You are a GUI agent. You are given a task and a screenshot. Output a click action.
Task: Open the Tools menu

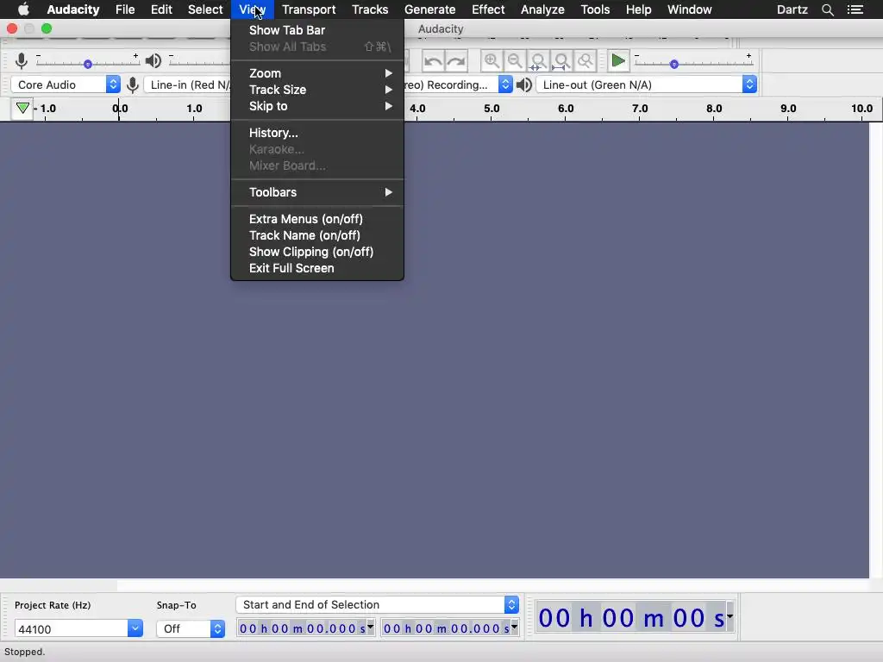[x=595, y=9]
